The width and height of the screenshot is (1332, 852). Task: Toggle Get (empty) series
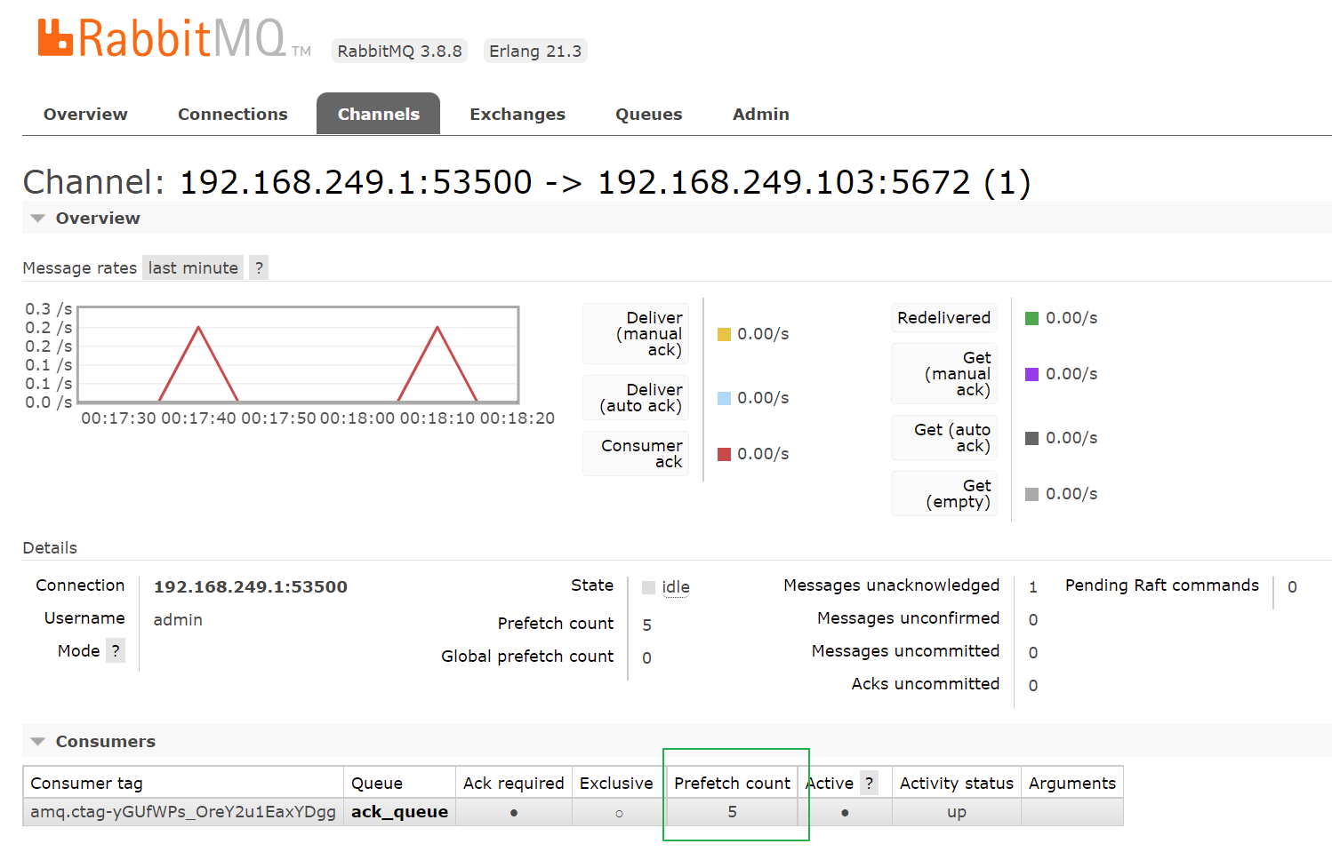click(944, 494)
